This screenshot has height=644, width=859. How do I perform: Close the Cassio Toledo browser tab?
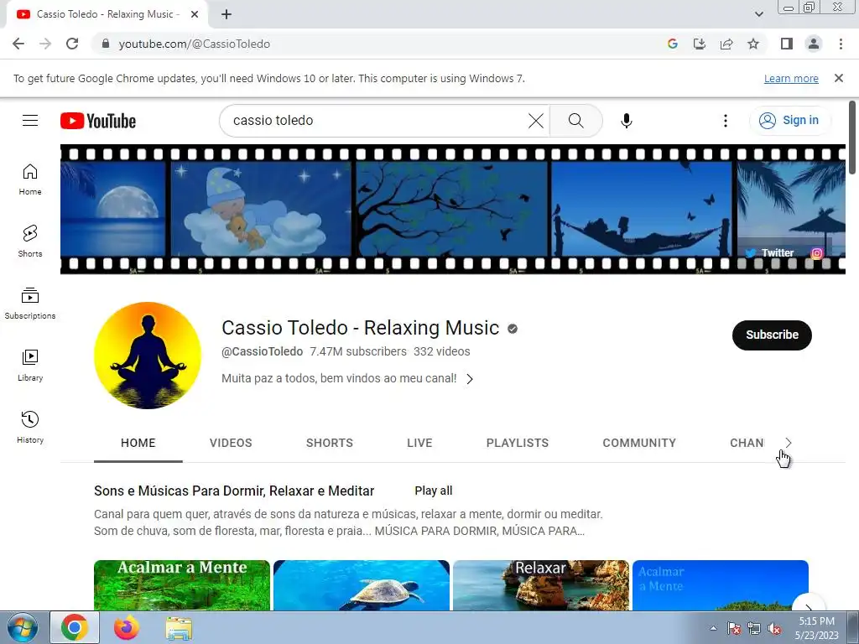[x=195, y=15]
